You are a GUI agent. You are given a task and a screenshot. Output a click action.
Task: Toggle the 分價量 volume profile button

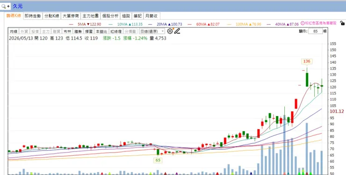click(130, 31)
